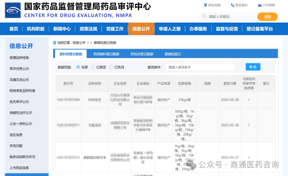The height and width of the screenshot is (176, 288).
Task: Open 优先审评公示 in the sidebar
Action: point(19,101)
